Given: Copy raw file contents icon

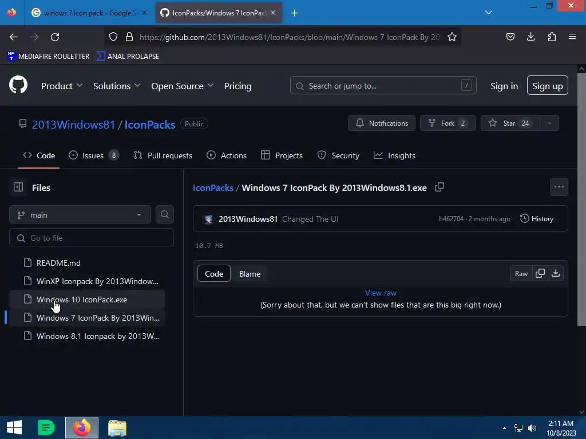Looking at the screenshot, I should click(540, 274).
